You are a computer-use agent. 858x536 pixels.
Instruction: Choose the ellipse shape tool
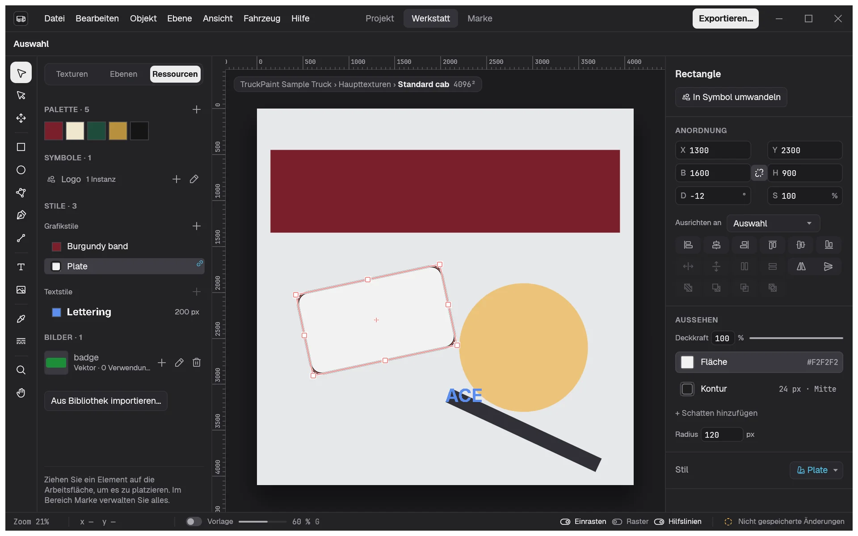pyautogui.click(x=21, y=170)
